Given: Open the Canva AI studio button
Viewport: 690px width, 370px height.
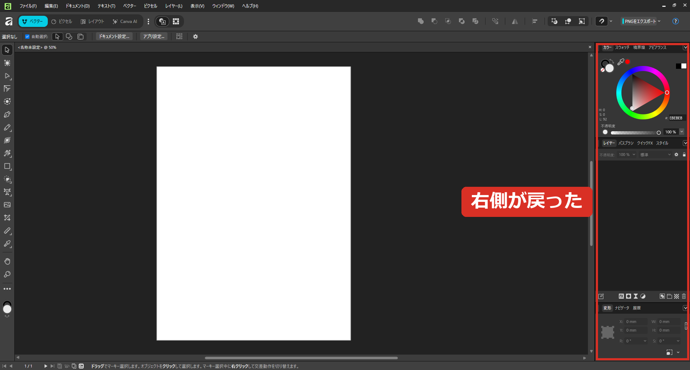Looking at the screenshot, I should [x=125, y=22].
